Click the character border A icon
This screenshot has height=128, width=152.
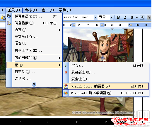click(142, 17)
